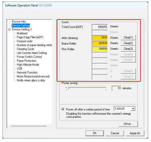
Task: Click the power saving minutes field
Action: (x=116, y=88)
